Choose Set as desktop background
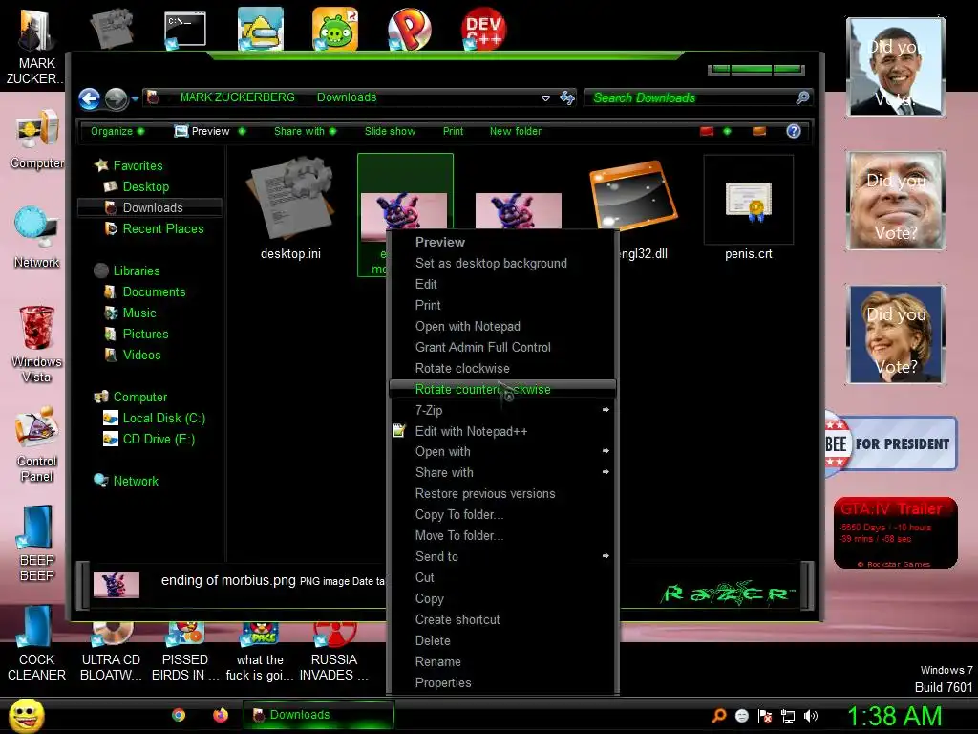978x734 pixels. point(491,264)
